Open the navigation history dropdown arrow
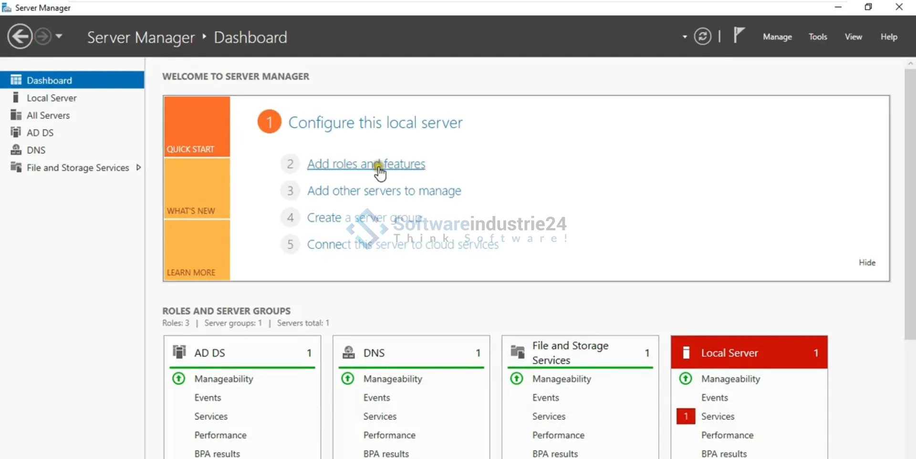This screenshot has width=916, height=459. tap(59, 36)
